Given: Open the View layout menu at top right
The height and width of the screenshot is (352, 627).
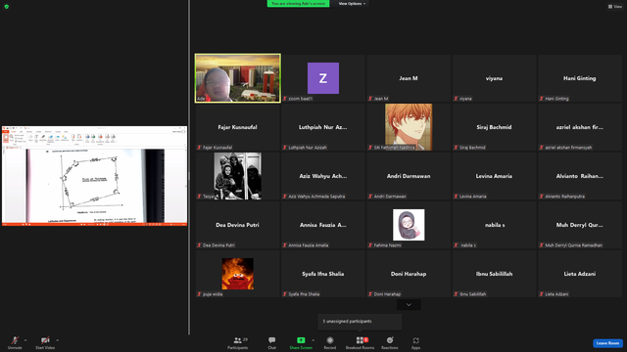Looking at the screenshot, I should click(615, 7).
